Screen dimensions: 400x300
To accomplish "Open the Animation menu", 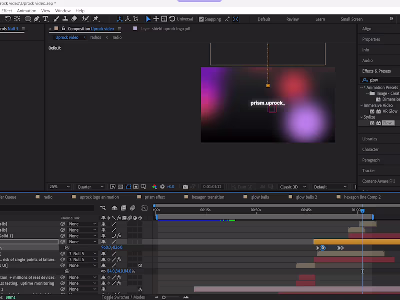I will (27, 11).
